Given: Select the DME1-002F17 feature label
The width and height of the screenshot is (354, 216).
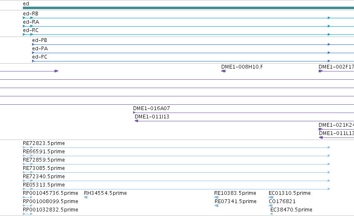Looking at the screenshot, I should pyautogui.click(x=336, y=67).
